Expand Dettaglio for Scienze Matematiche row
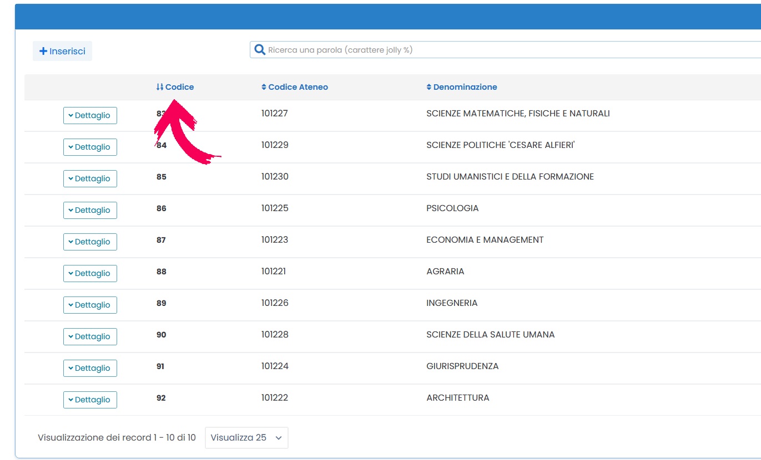 90,115
